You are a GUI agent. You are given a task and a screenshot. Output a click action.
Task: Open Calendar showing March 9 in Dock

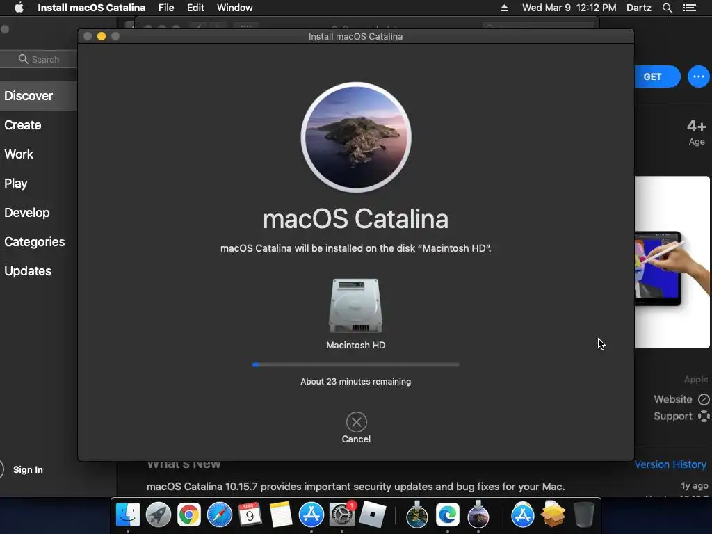[x=250, y=515]
